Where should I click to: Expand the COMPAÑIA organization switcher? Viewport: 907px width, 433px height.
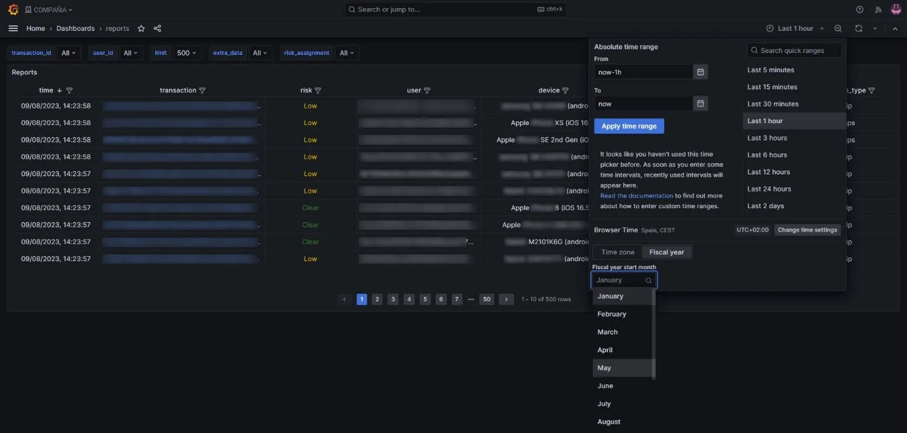tap(49, 9)
